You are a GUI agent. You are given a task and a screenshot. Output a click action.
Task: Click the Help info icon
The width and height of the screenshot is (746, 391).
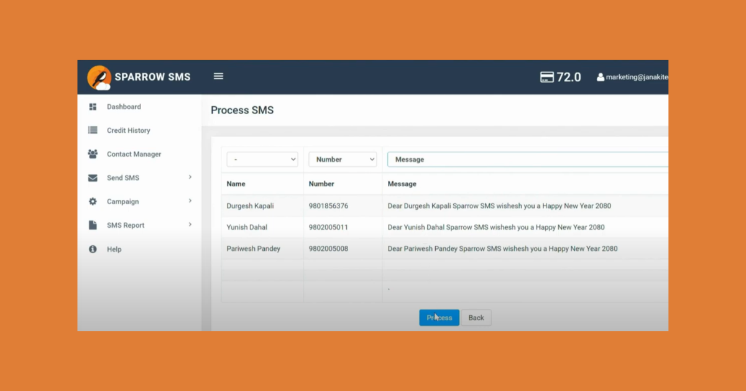click(x=93, y=249)
